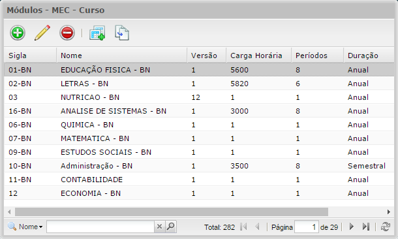The width and height of the screenshot is (398, 239).
Task: Select row CONTABILIDADE
Action: point(199,180)
